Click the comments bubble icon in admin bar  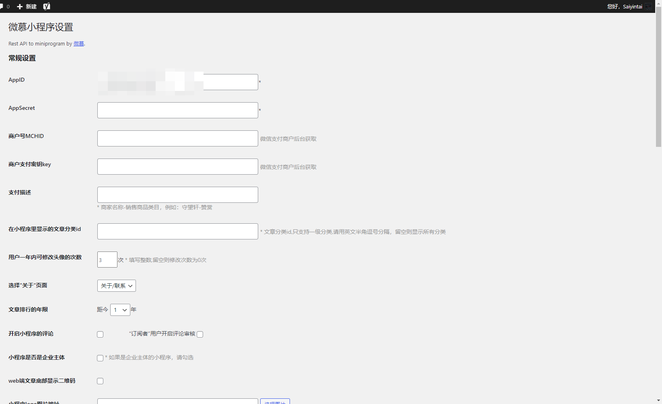(4, 6)
